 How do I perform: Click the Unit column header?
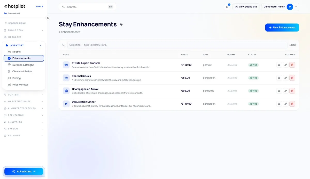click(x=206, y=55)
